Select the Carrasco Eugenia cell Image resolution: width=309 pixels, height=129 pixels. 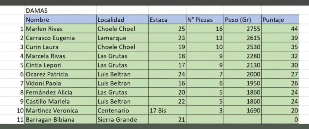pyautogui.click(x=60, y=38)
